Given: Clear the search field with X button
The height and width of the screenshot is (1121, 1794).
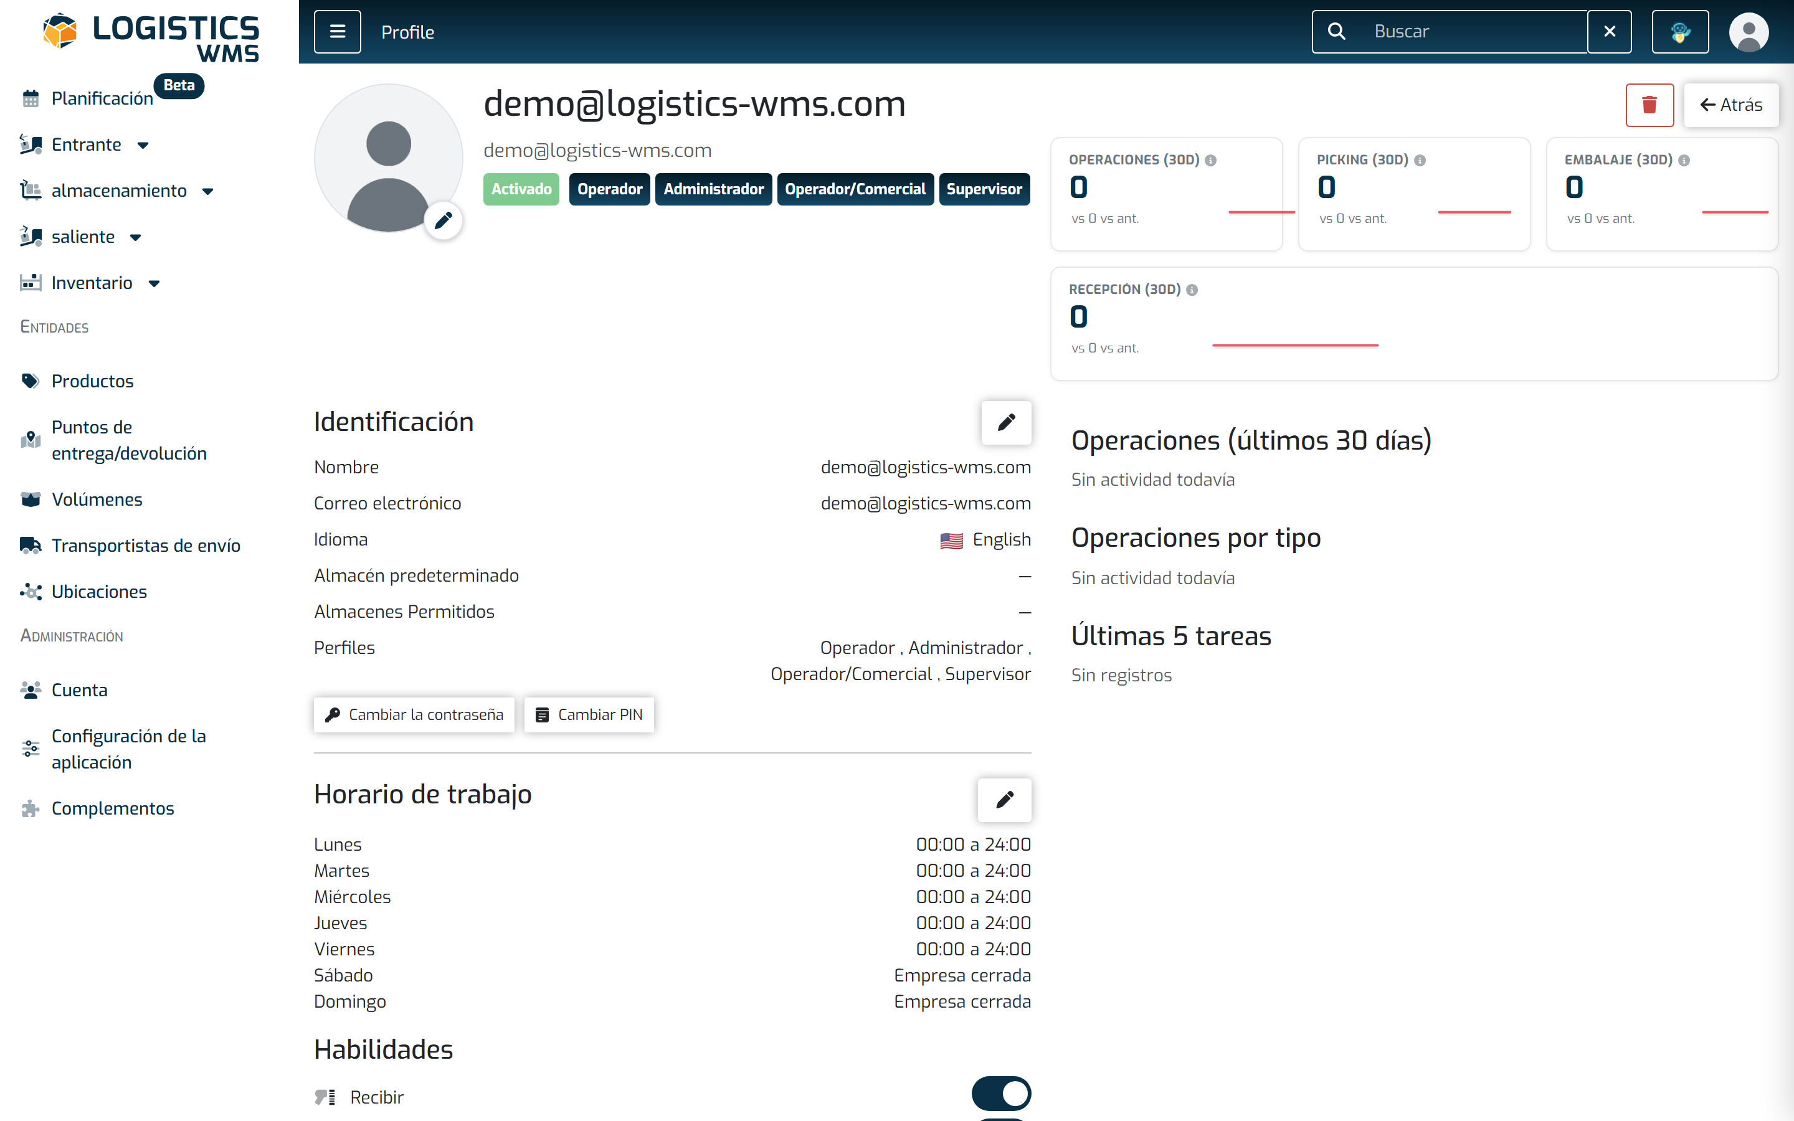Looking at the screenshot, I should point(1610,32).
